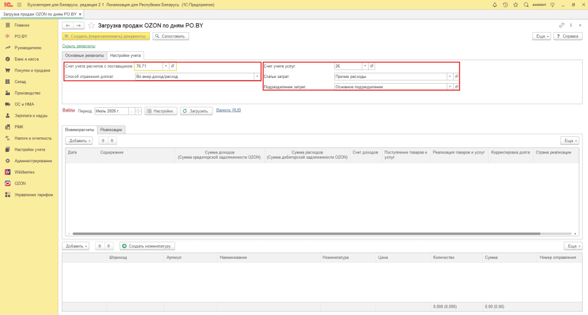Image resolution: width=588 pixels, height=315 pixels.
Task: Get link to form via chain icon
Action: coord(562,25)
